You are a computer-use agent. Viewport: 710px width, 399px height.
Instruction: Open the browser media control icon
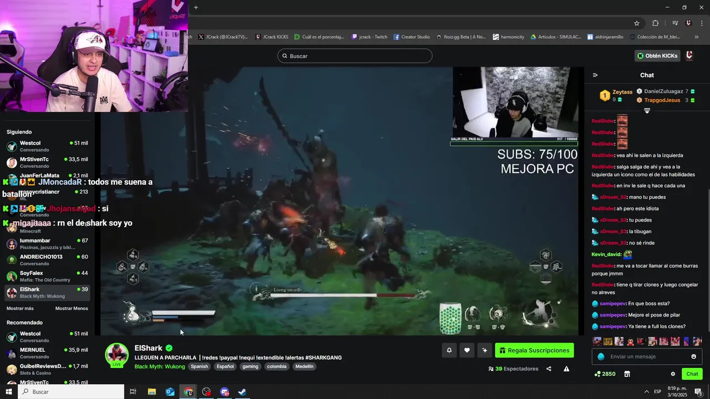tap(675, 23)
